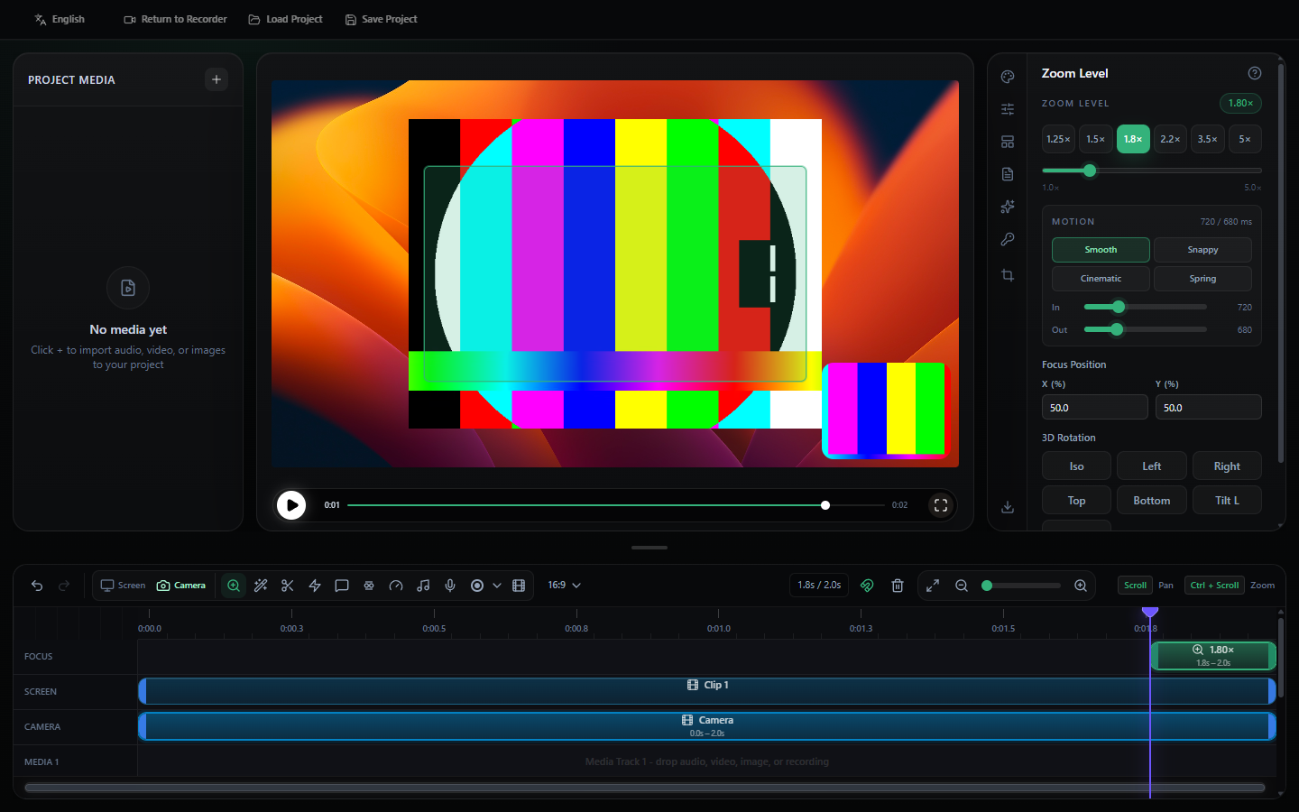Click the film strip icon in toolbar

519,586
